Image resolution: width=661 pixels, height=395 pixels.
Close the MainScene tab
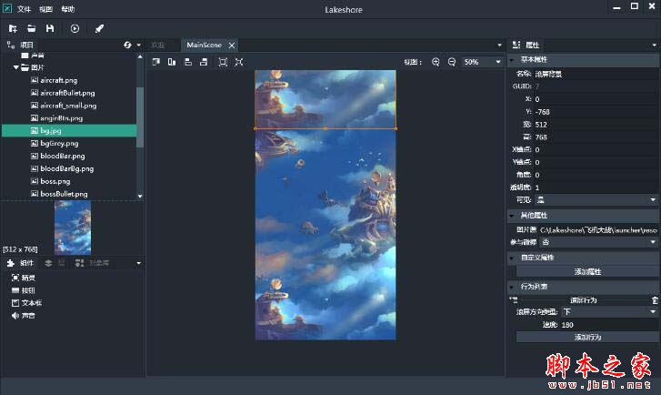coord(232,46)
